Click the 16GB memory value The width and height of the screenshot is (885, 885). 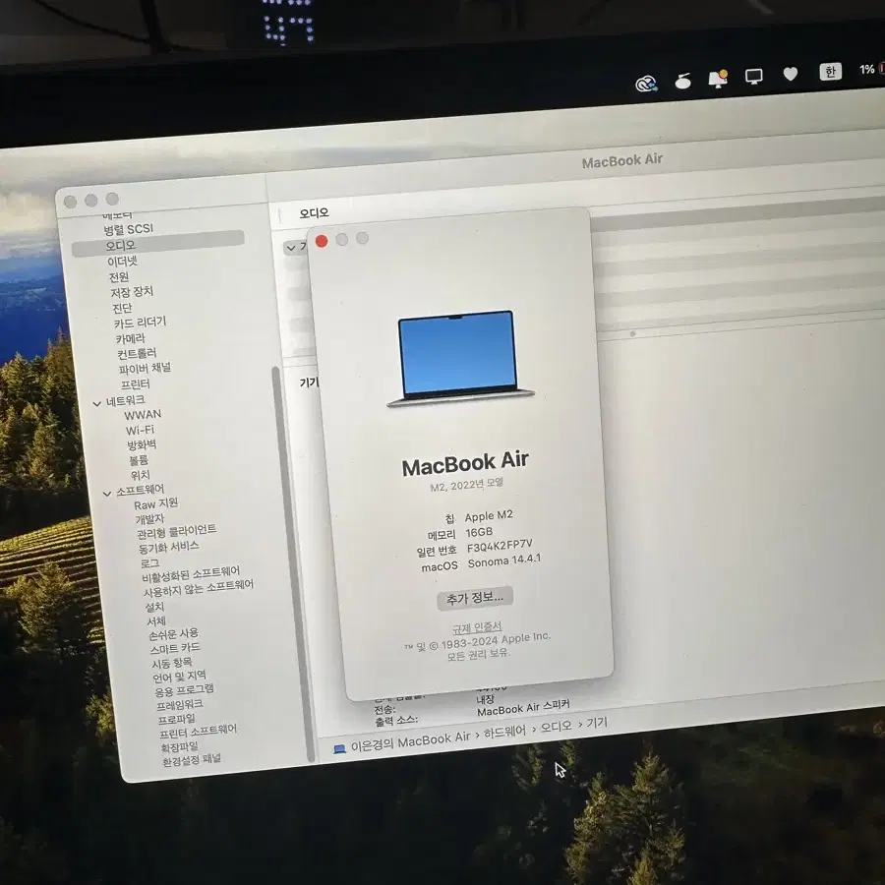(x=479, y=532)
